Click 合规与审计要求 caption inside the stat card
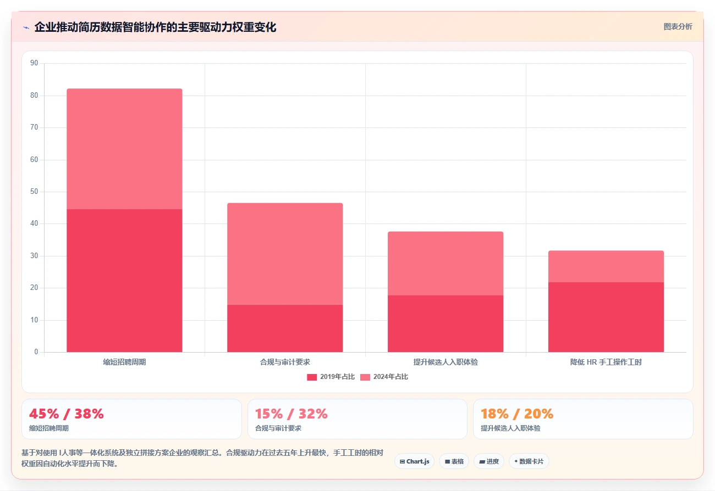 [x=278, y=428]
